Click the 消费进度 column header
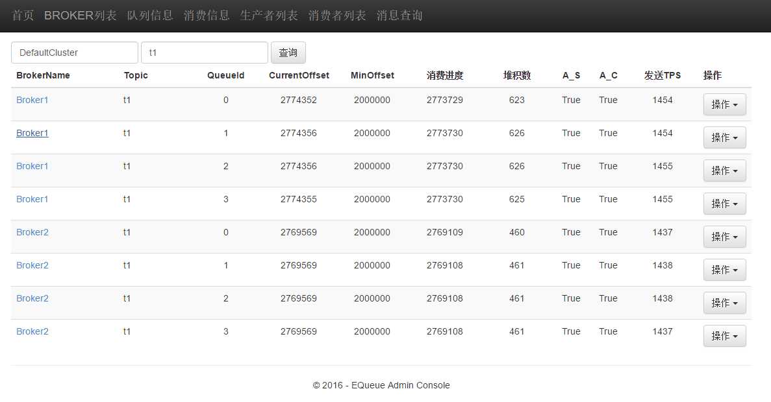Screen dimensions: 771x402 (445, 76)
